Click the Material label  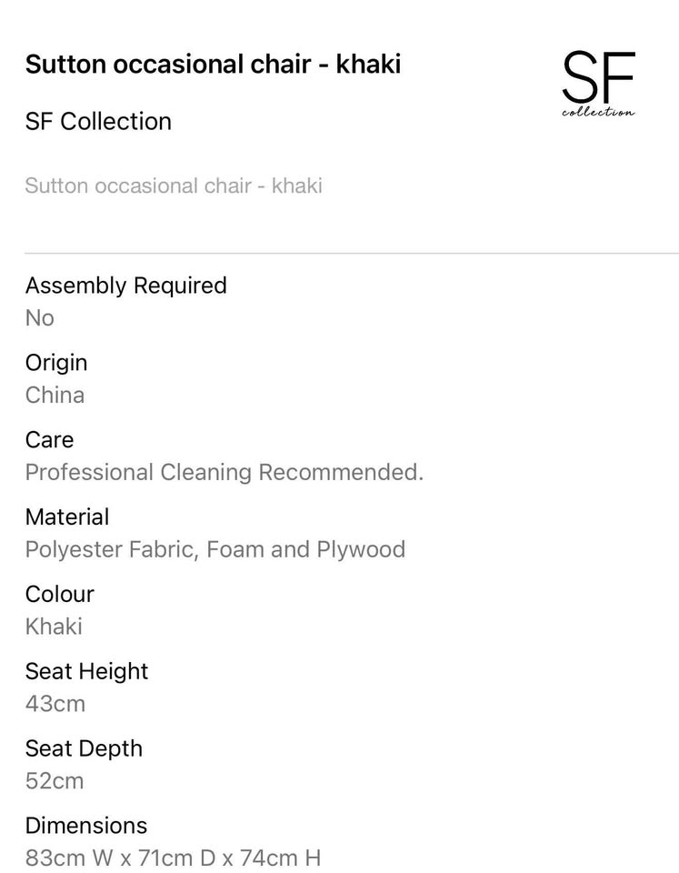[x=66, y=517]
